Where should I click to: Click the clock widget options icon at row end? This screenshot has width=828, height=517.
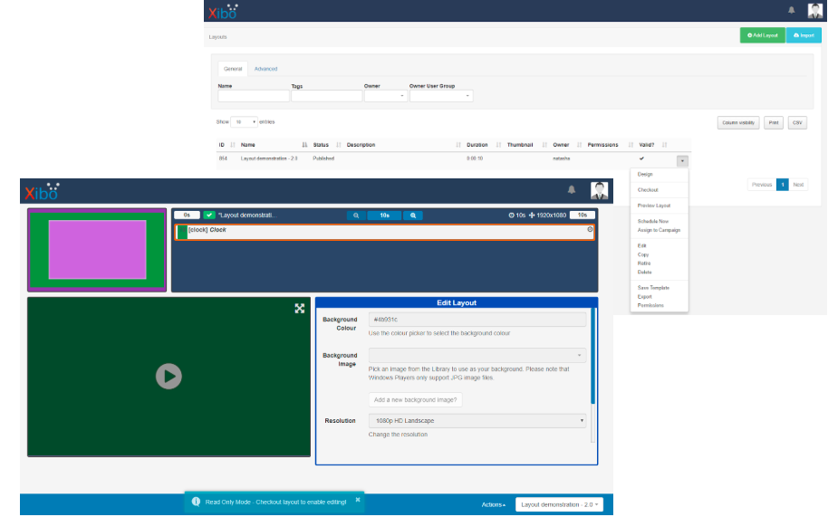(590, 229)
